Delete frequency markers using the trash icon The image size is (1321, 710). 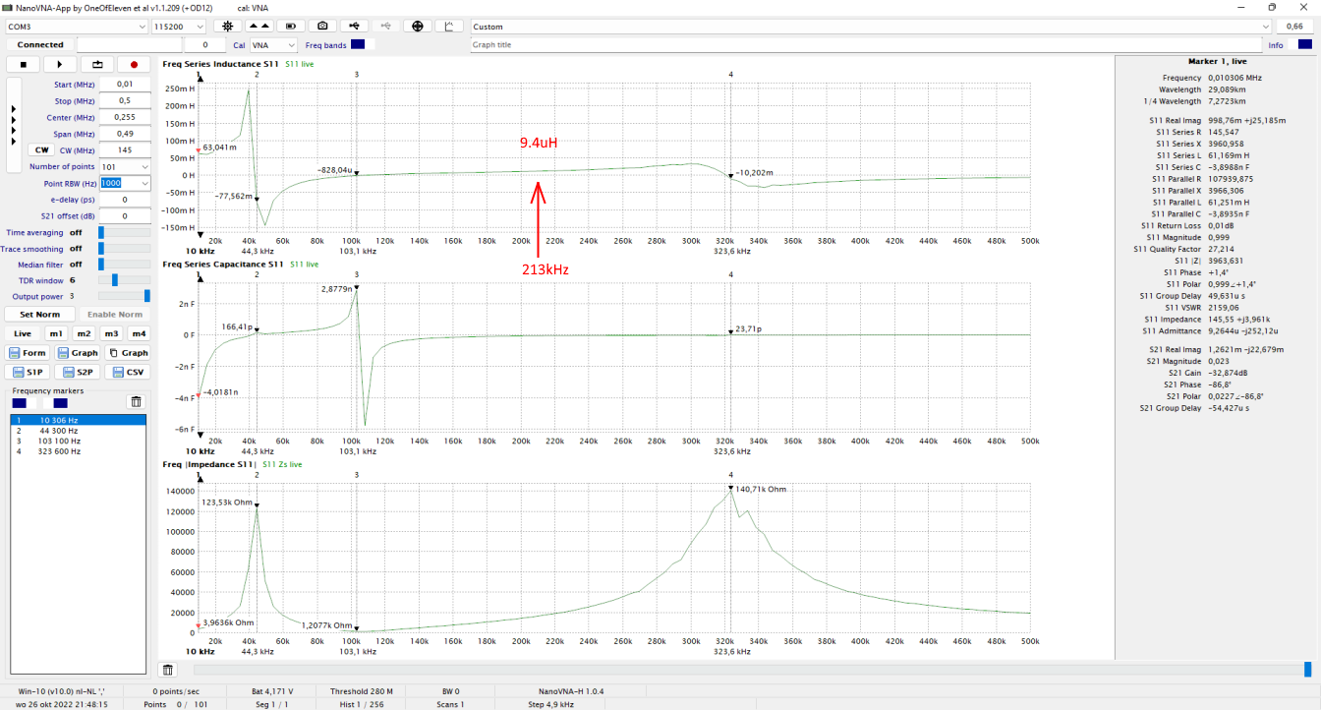tap(137, 402)
